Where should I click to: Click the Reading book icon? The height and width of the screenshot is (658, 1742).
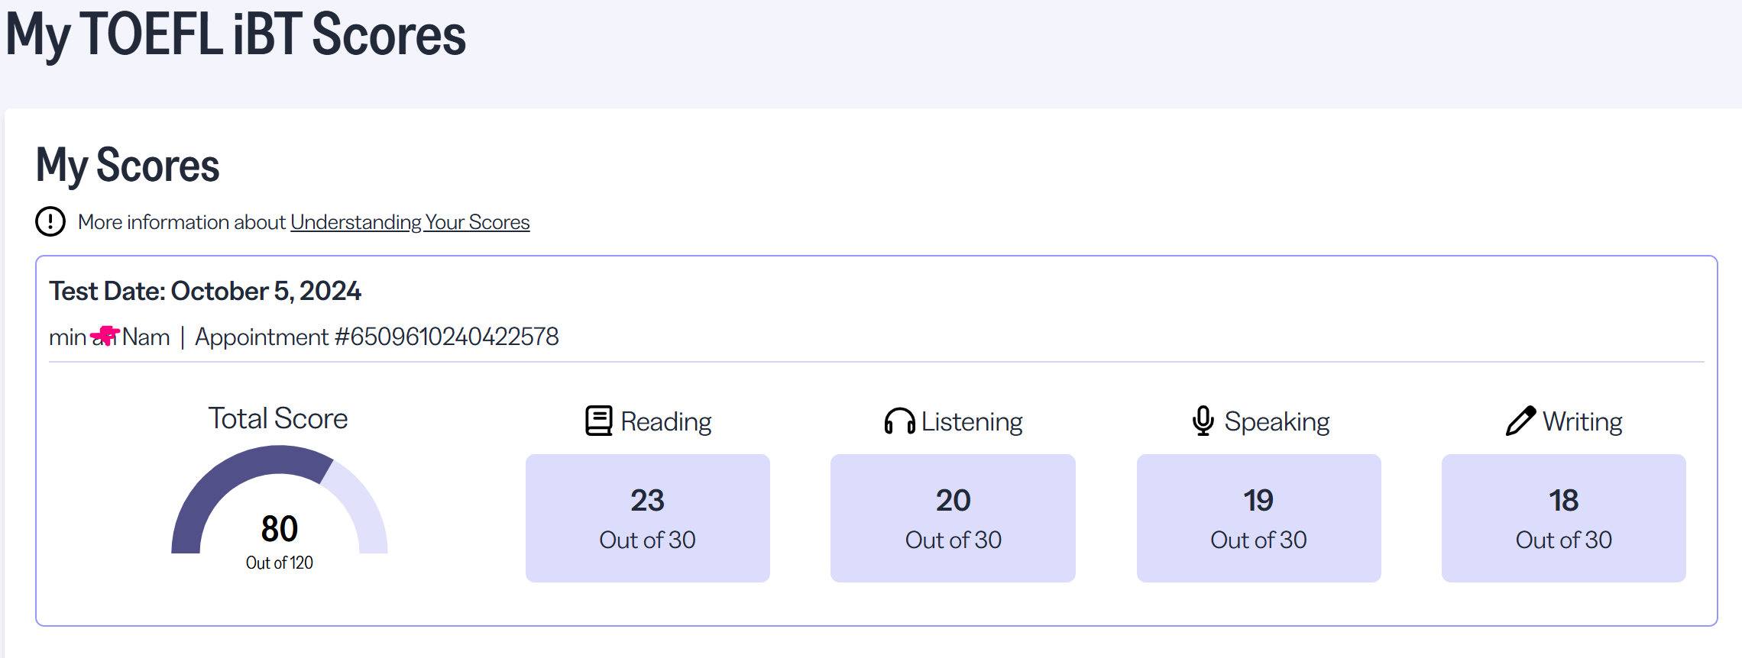tap(598, 421)
